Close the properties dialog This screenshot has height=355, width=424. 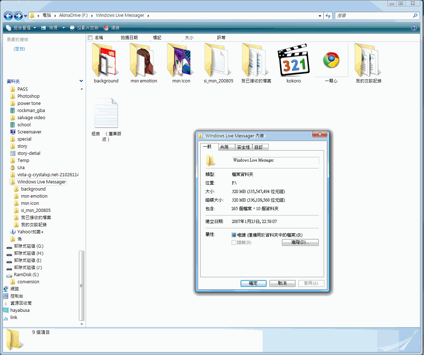[x=320, y=135]
